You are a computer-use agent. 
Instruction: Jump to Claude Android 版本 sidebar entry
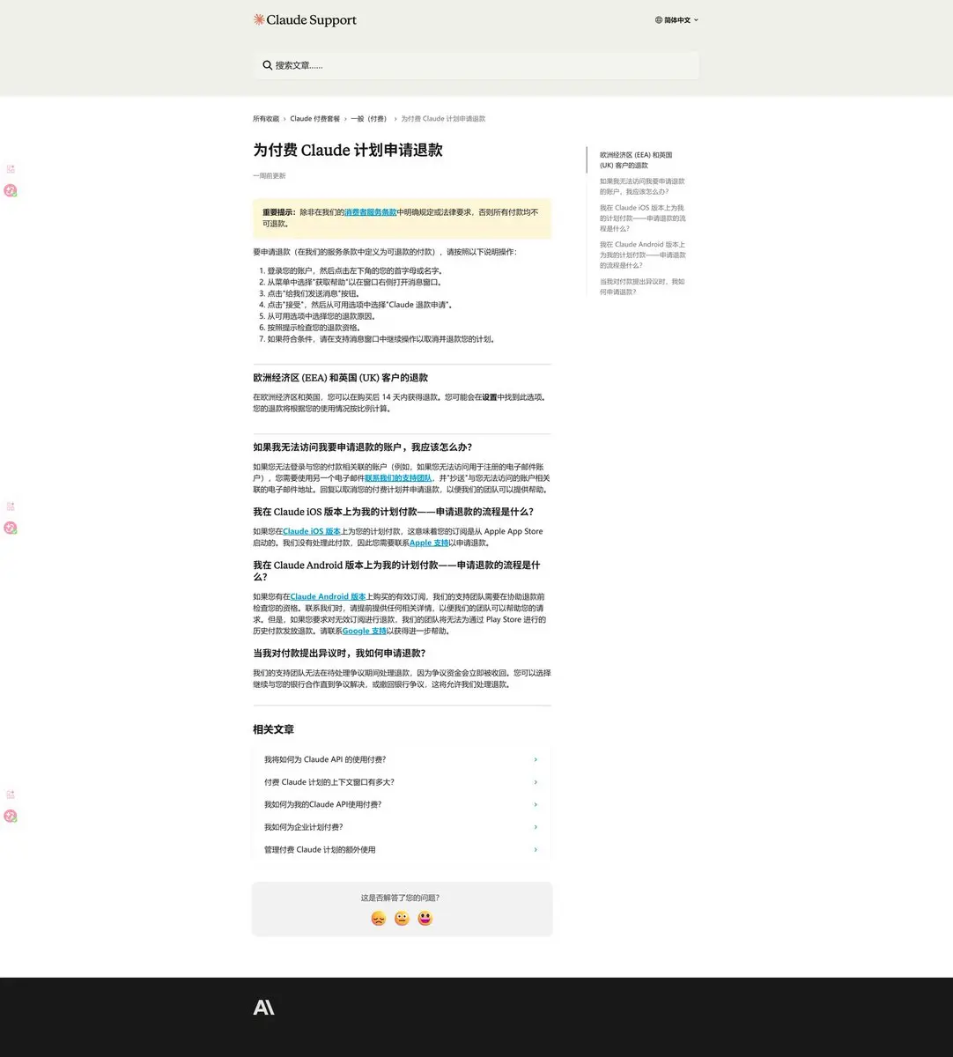(643, 255)
